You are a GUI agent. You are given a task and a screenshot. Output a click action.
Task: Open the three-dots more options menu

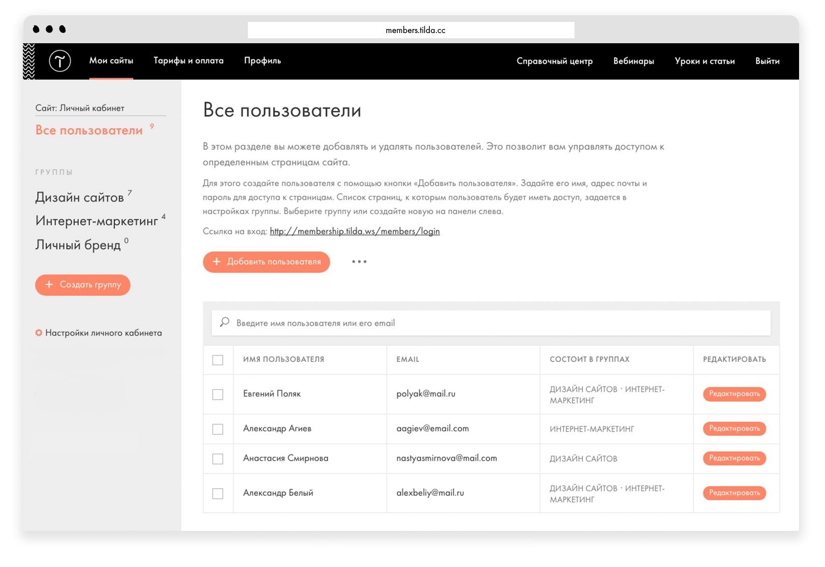[x=359, y=262]
